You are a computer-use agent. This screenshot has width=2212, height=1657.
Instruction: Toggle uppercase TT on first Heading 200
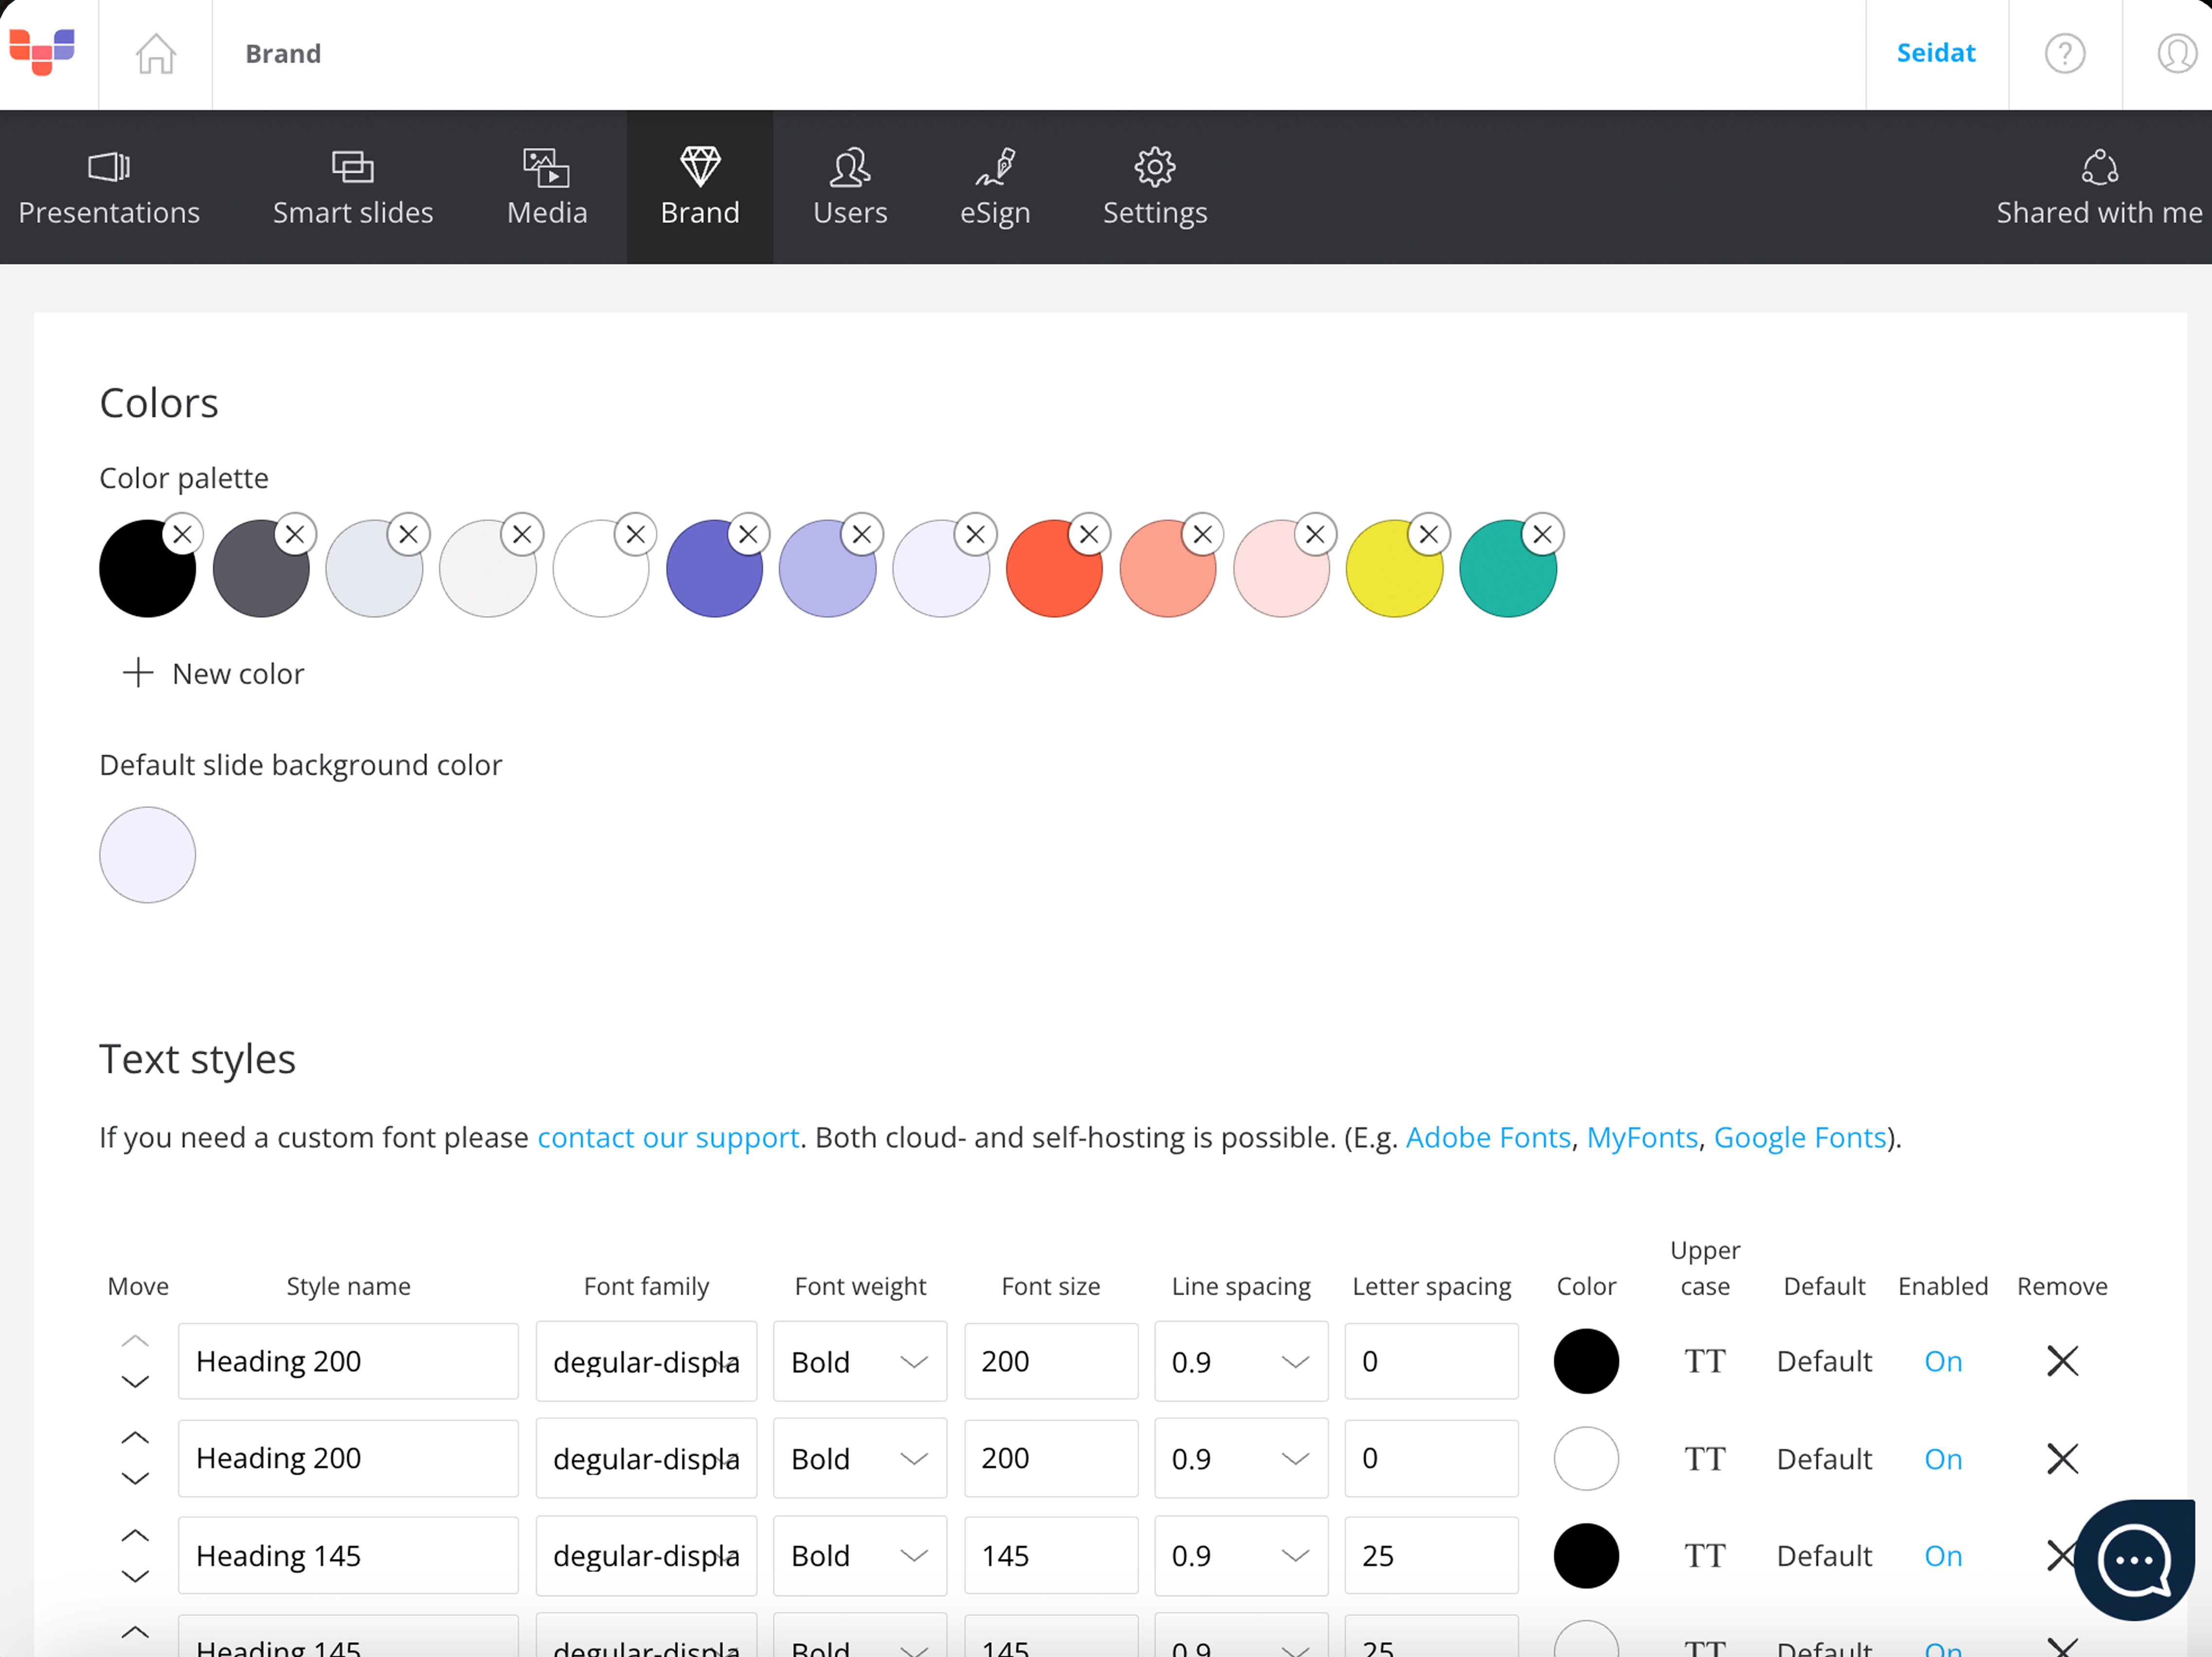pyautogui.click(x=1704, y=1361)
